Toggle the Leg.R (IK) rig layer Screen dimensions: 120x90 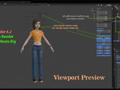[107, 51]
